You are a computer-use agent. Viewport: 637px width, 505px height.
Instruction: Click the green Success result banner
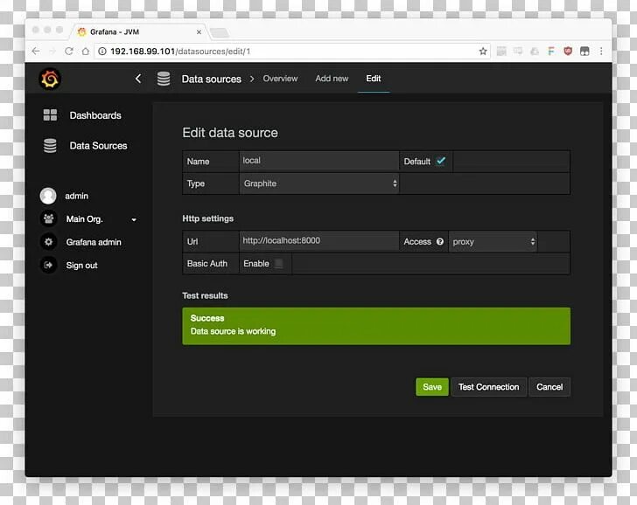point(376,326)
